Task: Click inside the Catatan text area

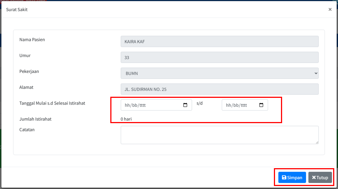Action: click(219, 135)
